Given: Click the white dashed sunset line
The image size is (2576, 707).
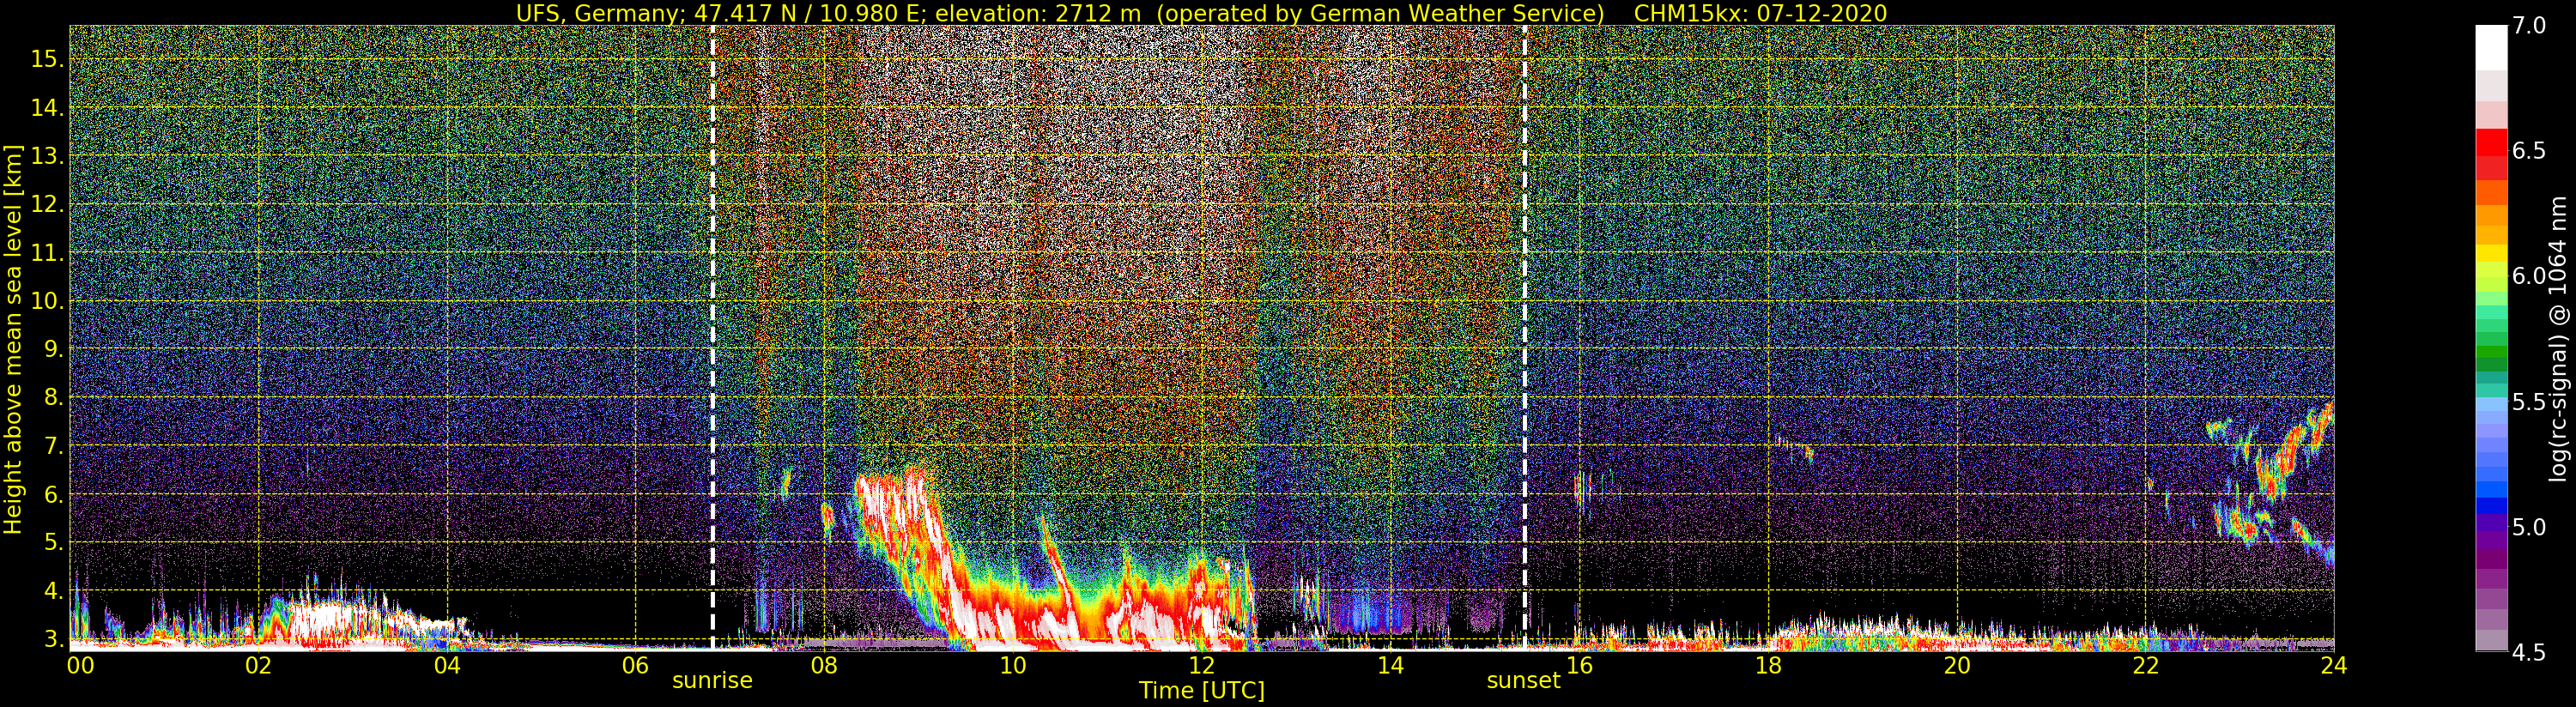Looking at the screenshot, I should pos(1525,300).
